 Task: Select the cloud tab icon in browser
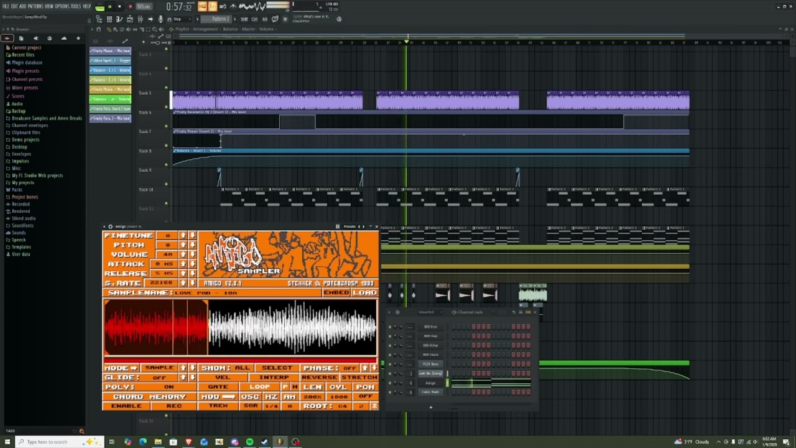pyautogui.click(x=63, y=39)
